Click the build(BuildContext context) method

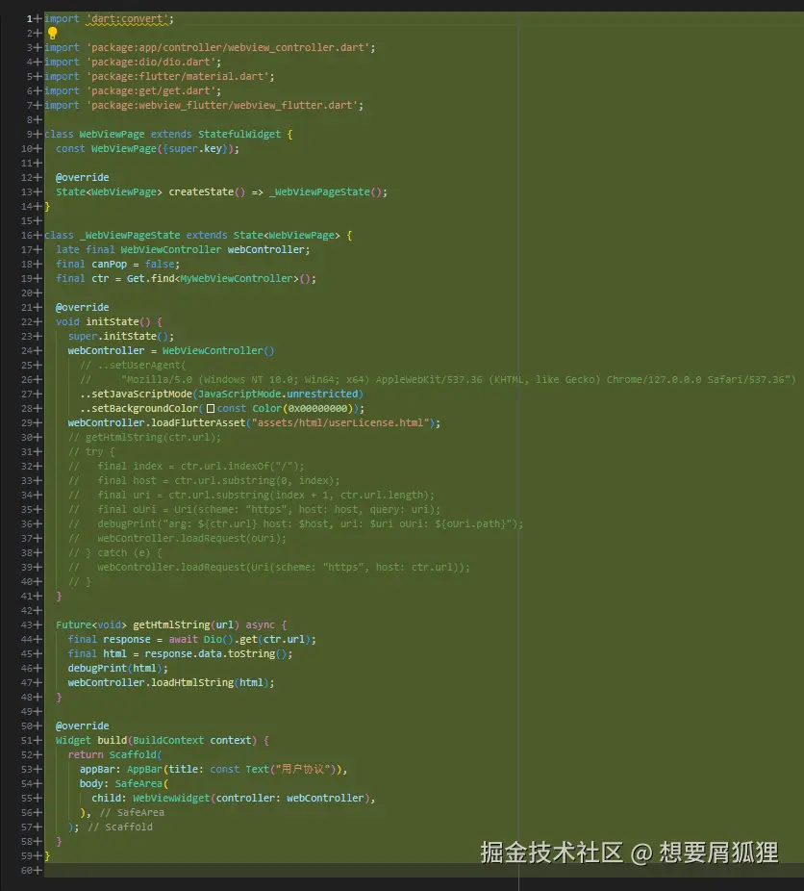coord(177,741)
